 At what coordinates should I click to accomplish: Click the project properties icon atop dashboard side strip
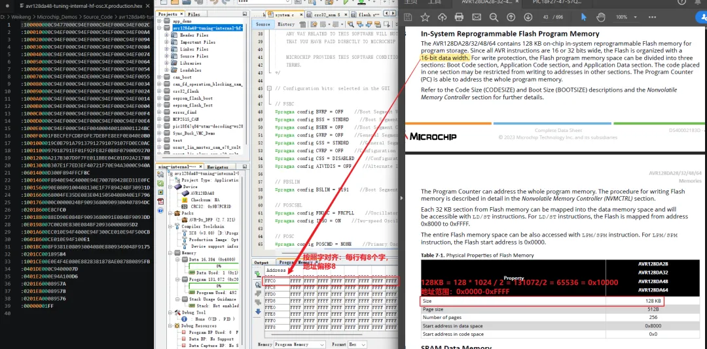160,174
